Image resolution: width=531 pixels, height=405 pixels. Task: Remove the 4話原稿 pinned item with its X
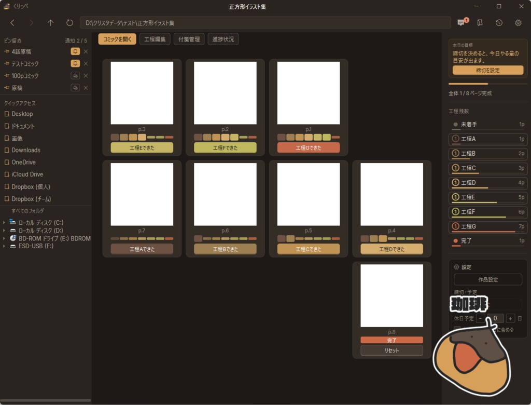pos(86,51)
